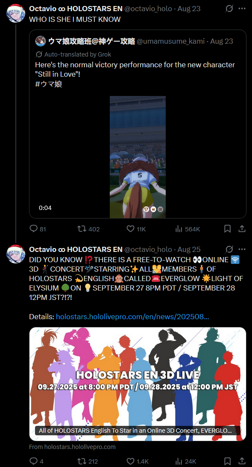252x467 pixels.
Task: Open @umamusume_kami quoted account name
Action: [91, 41]
